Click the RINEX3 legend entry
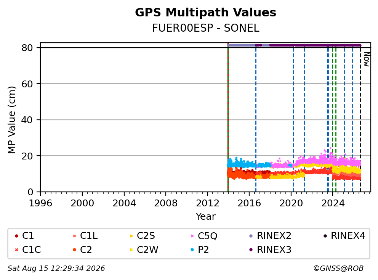 (x=270, y=250)
